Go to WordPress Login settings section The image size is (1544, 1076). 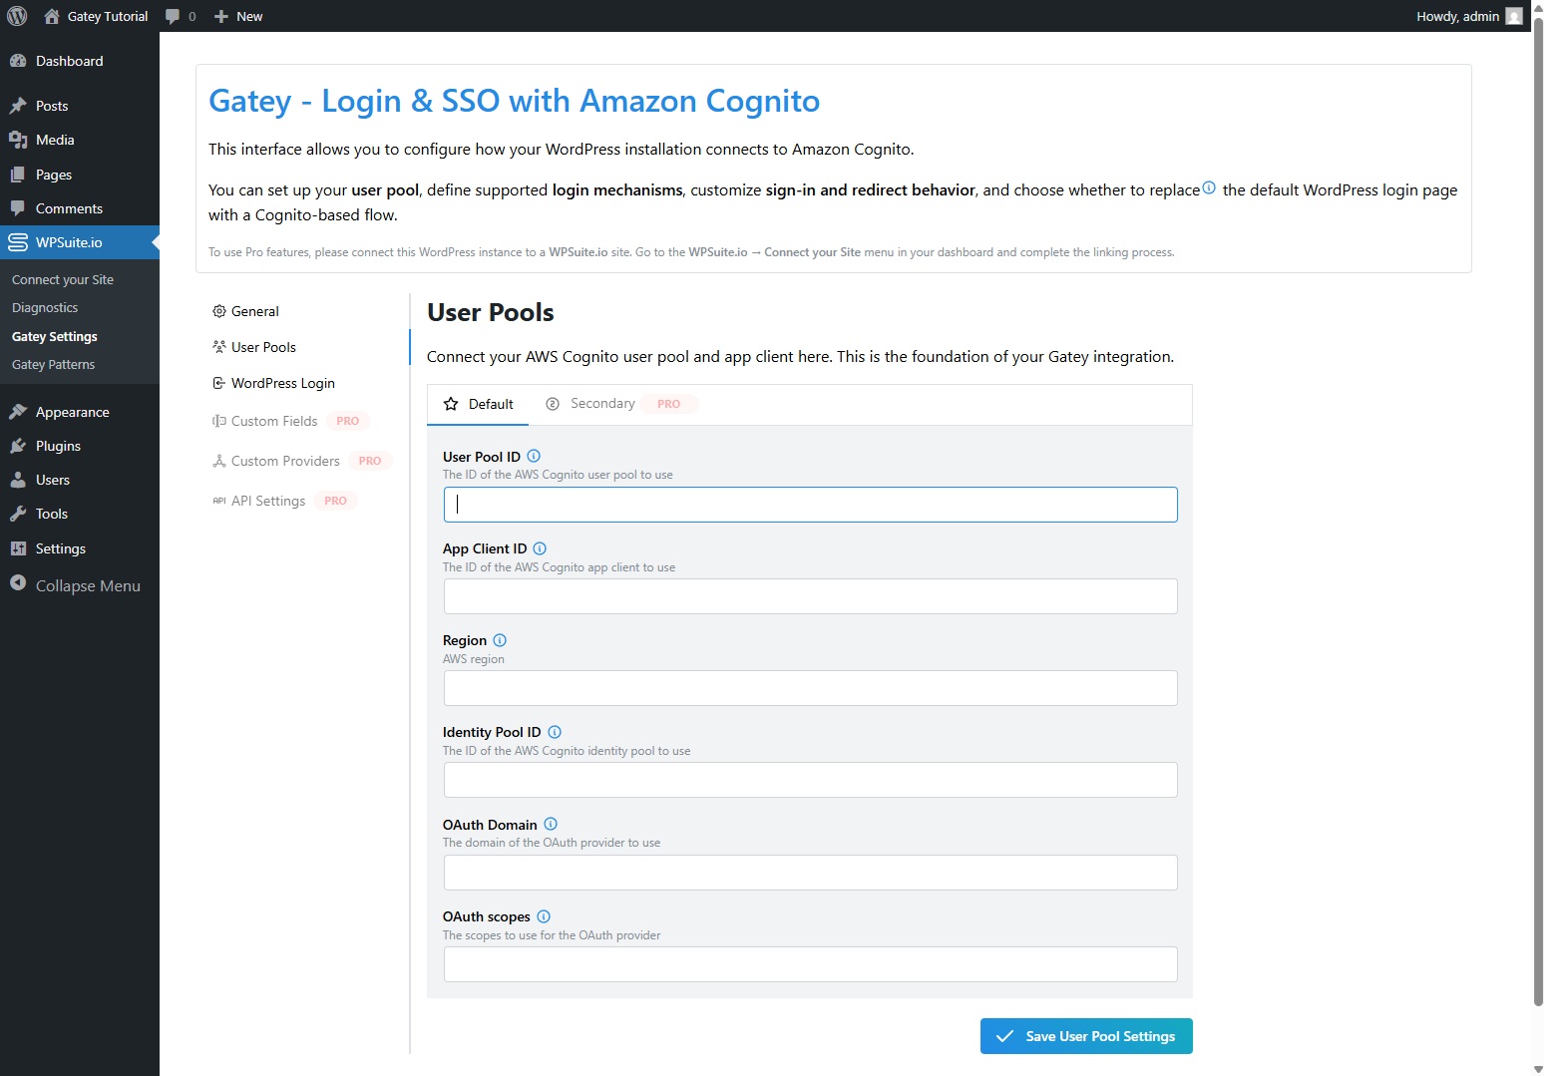[x=282, y=383]
